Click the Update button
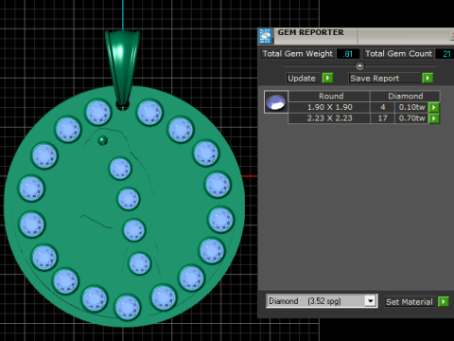Viewport: 454px width, 341px height. click(304, 78)
